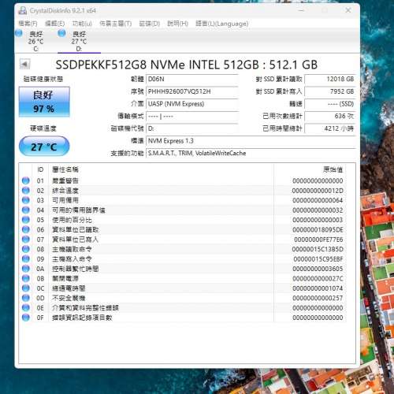Click the rotation rate field ---- (SSD)
The height and width of the screenshot is (394, 394).
(x=330, y=104)
